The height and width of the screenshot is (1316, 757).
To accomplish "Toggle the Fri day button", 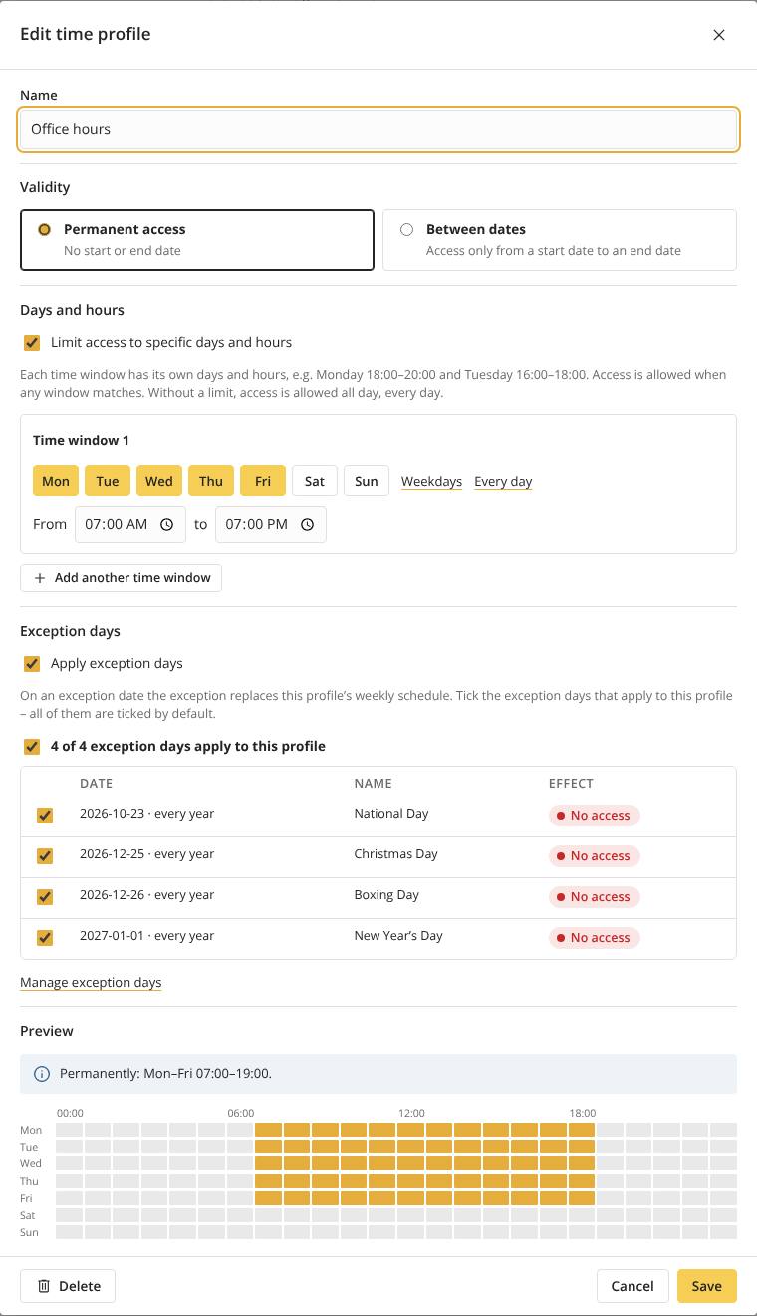I will point(263,481).
